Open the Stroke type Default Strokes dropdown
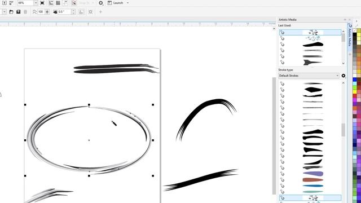Viewport: 361px width, 203px height. coord(309,76)
